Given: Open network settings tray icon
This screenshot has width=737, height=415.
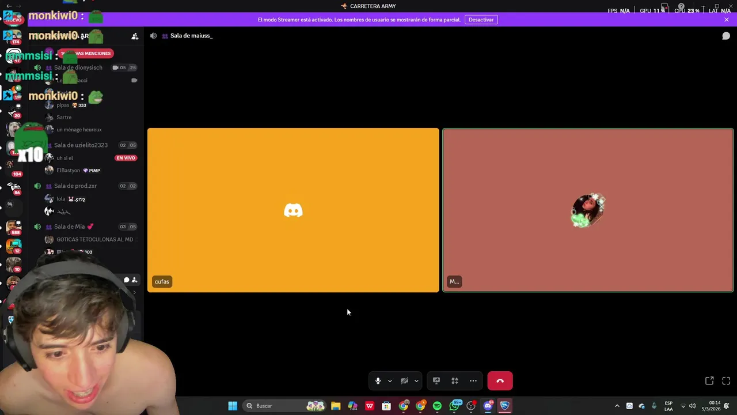Looking at the screenshot, I should tap(683, 406).
